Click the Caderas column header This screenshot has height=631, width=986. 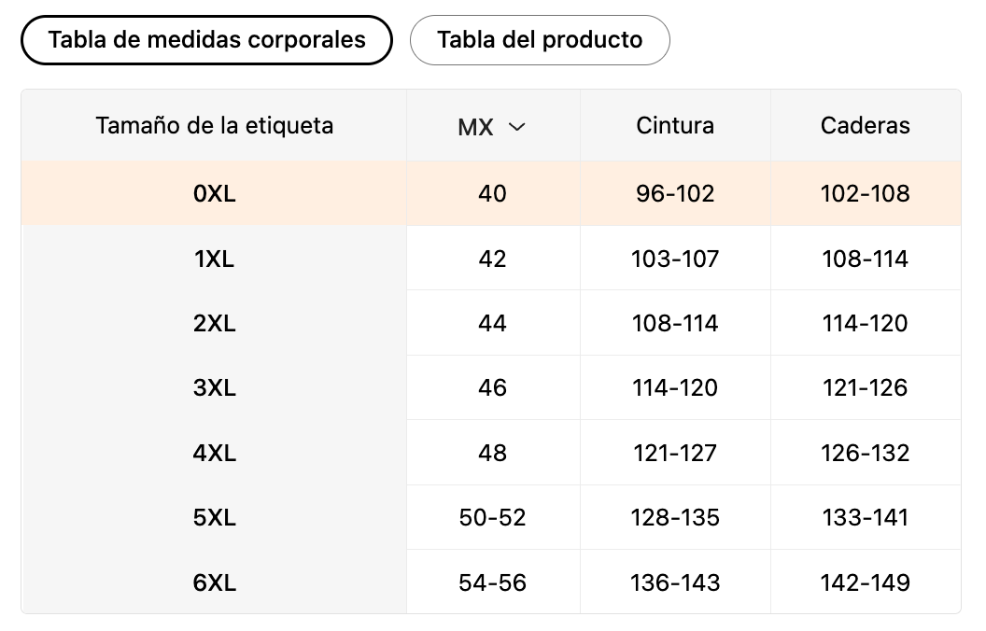(865, 125)
